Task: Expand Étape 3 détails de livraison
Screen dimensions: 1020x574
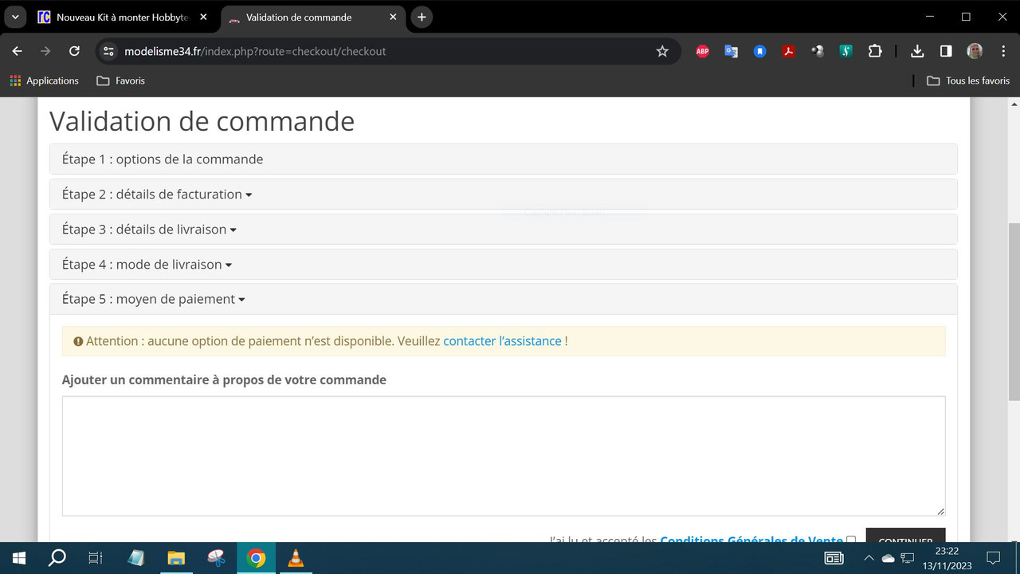Action: click(148, 229)
